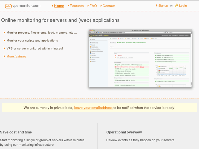Open the Contact page
The height and width of the screenshot is (149, 199).
108,6
